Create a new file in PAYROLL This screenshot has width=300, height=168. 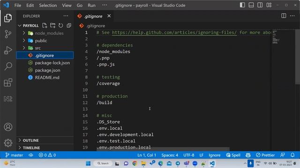(x=45, y=26)
